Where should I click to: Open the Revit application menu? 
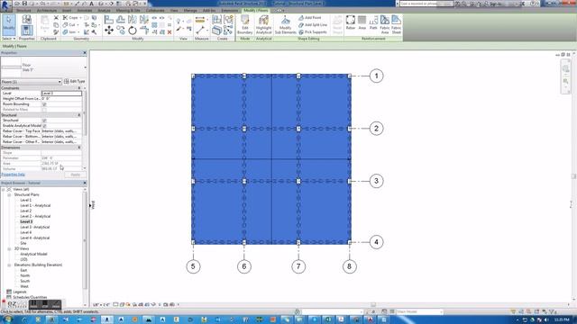(5, 5)
